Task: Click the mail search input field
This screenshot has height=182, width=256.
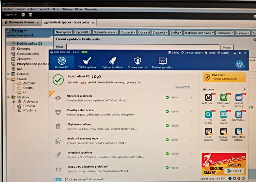Action: tap(143, 47)
